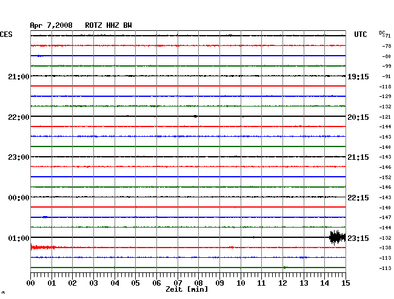Select minute tick label '10' on Zeit axis

click(x=241, y=283)
